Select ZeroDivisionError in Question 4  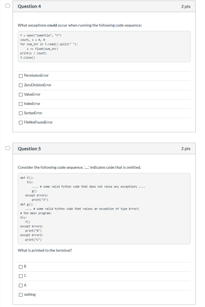[x=20, y=85]
